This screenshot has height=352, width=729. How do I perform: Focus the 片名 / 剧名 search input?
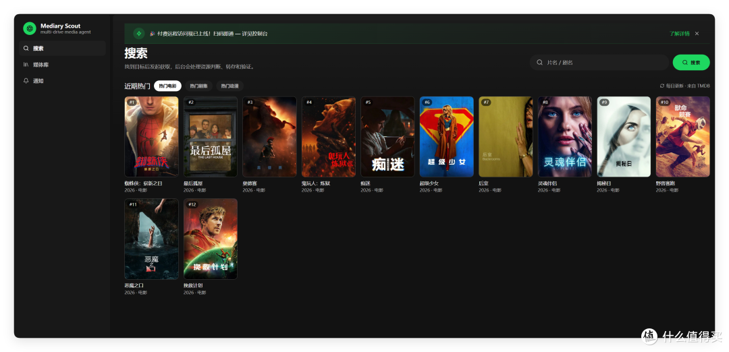coord(599,62)
